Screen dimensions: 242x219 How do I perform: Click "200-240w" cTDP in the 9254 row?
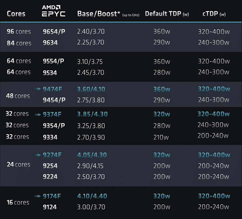214,166
